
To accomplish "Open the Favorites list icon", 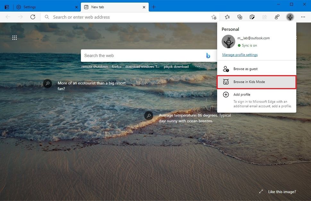I will point(227,17).
